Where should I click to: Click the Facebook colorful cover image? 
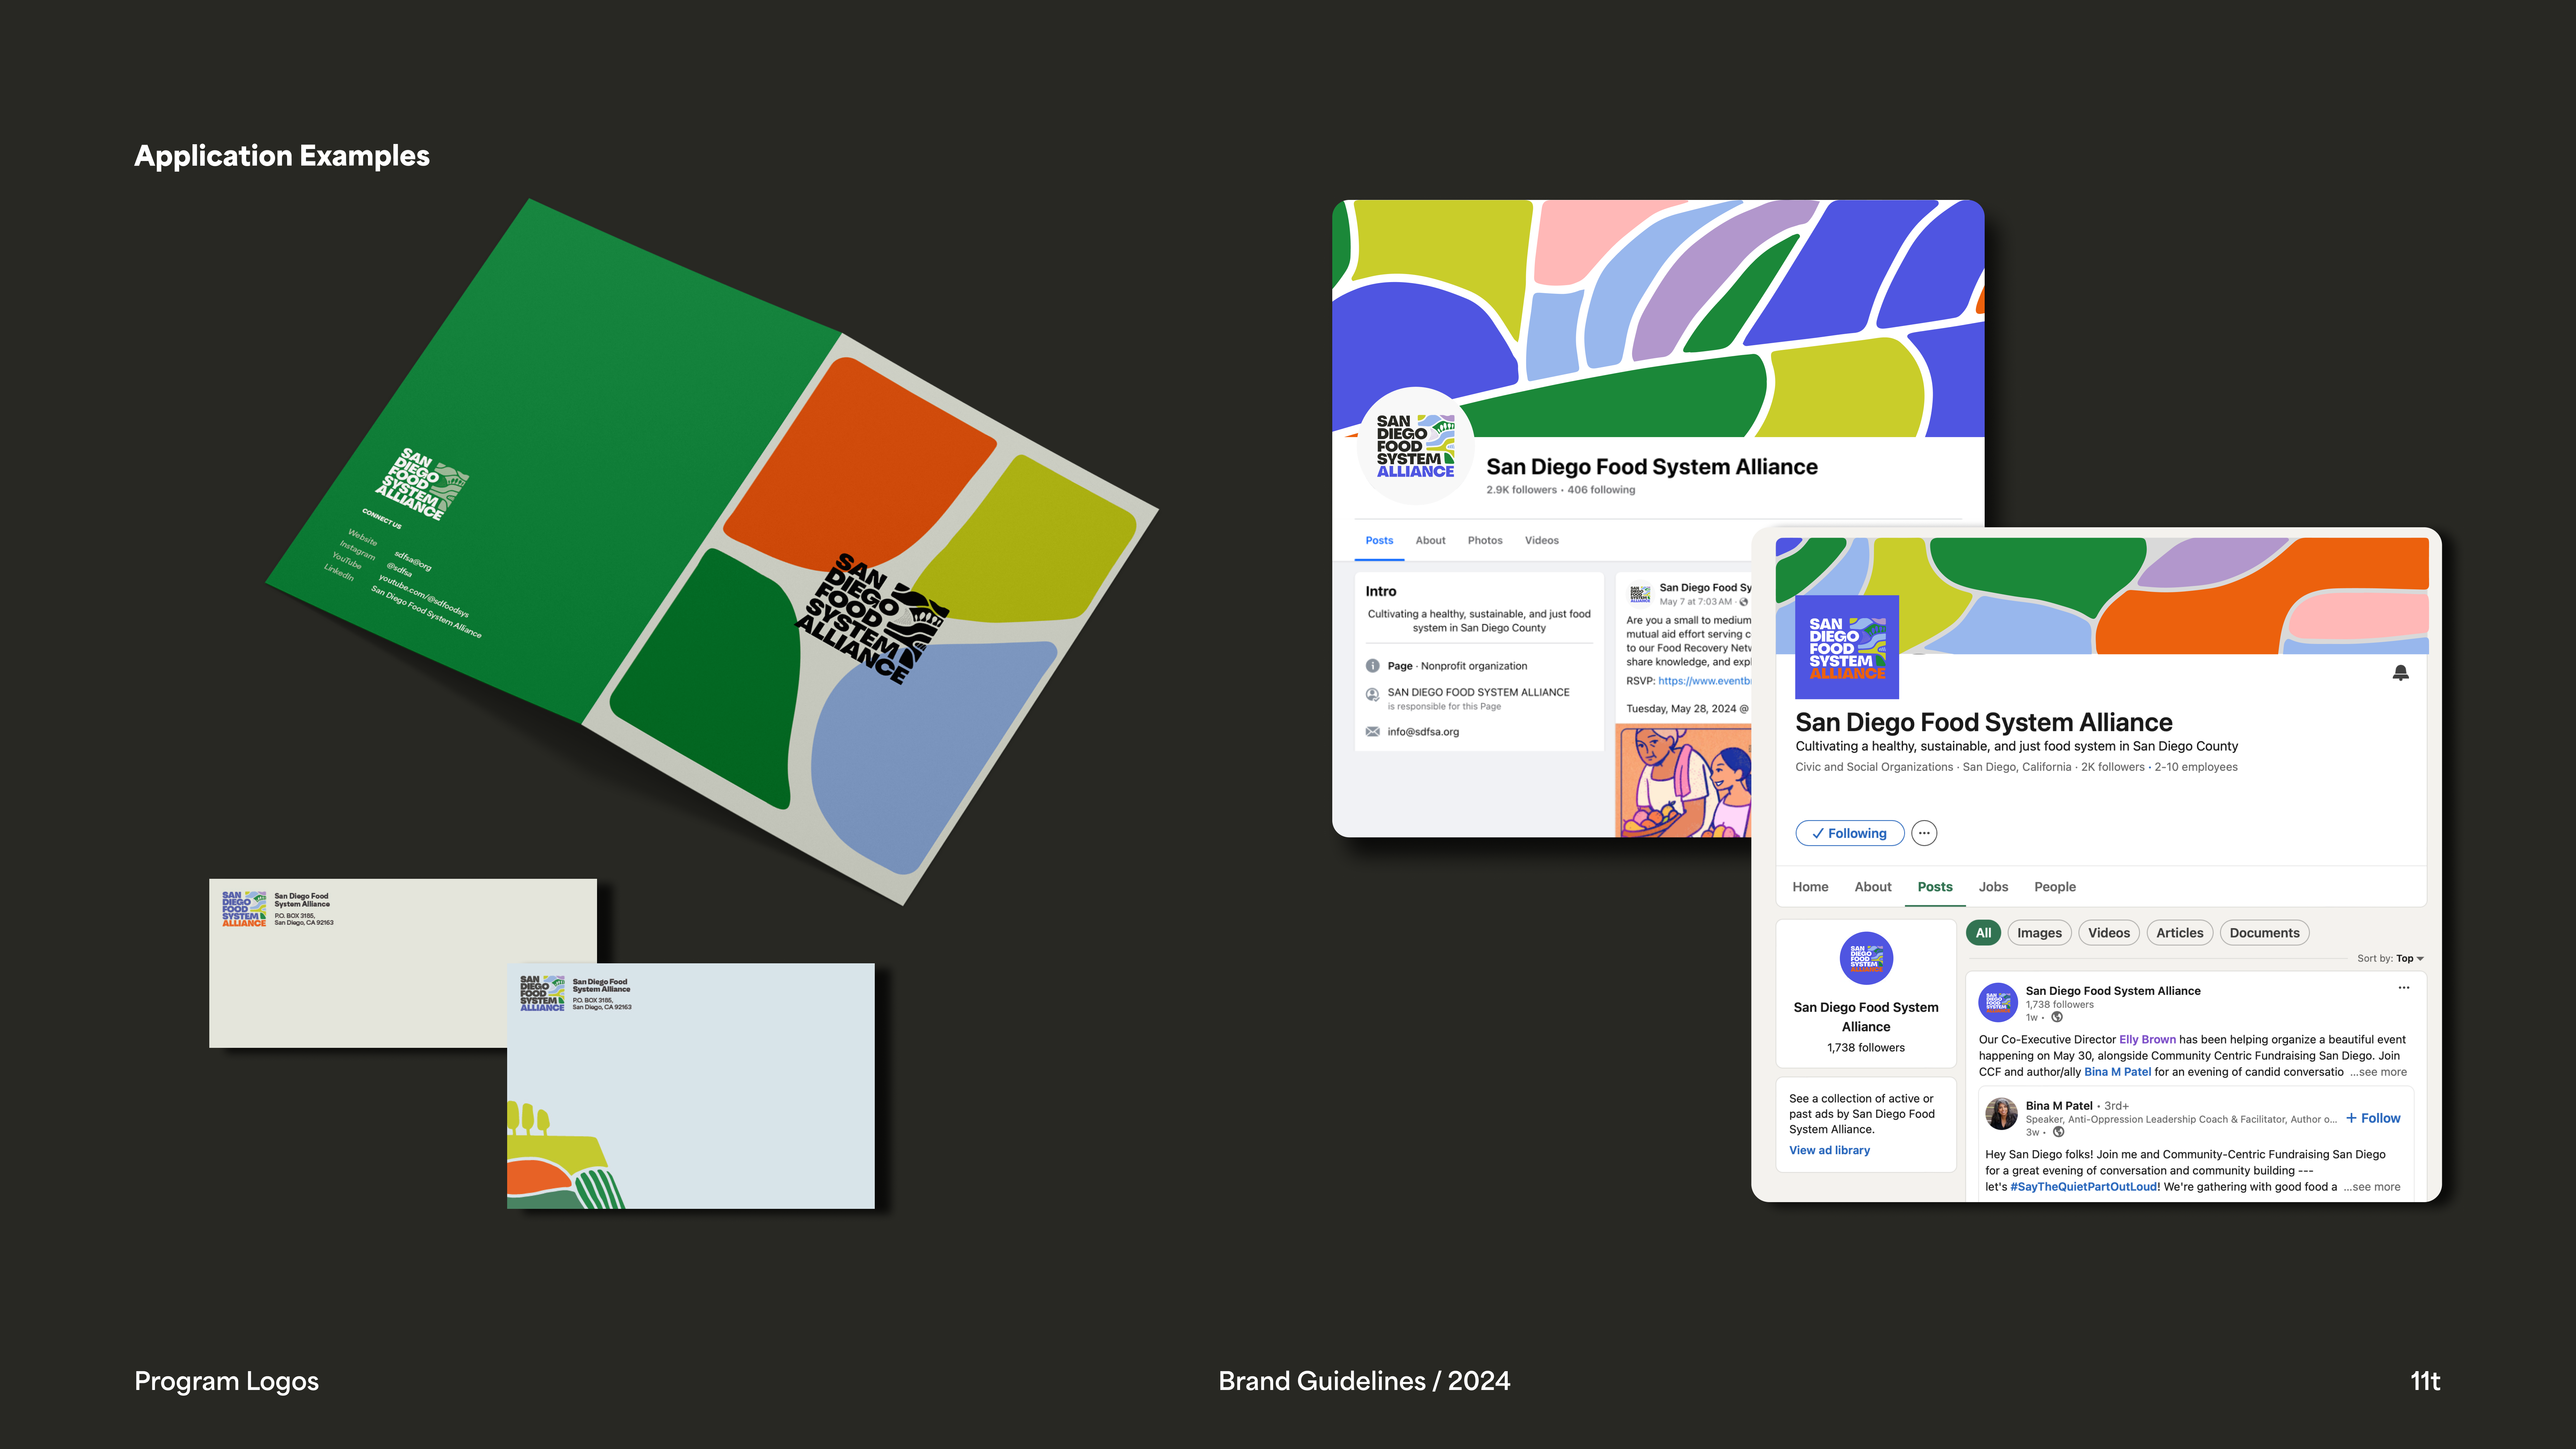pyautogui.click(x=1658, y=318)
